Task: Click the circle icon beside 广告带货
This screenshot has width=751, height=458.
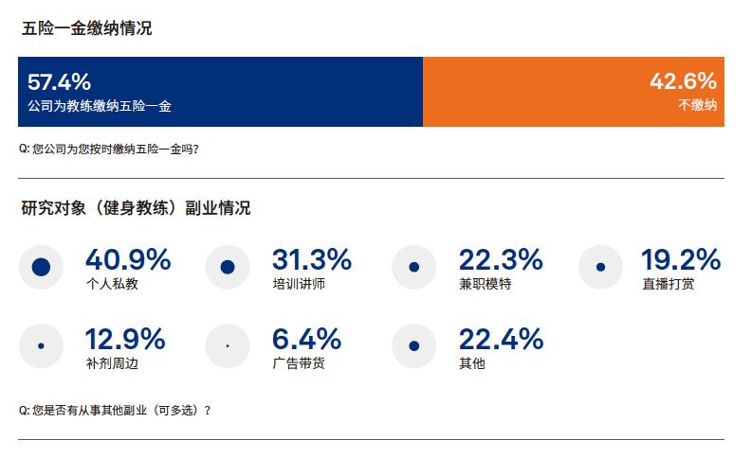Action: 228,346
